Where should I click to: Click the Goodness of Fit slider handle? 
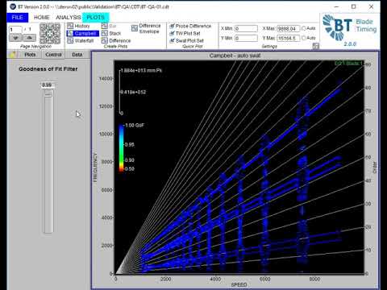(48, 94)
